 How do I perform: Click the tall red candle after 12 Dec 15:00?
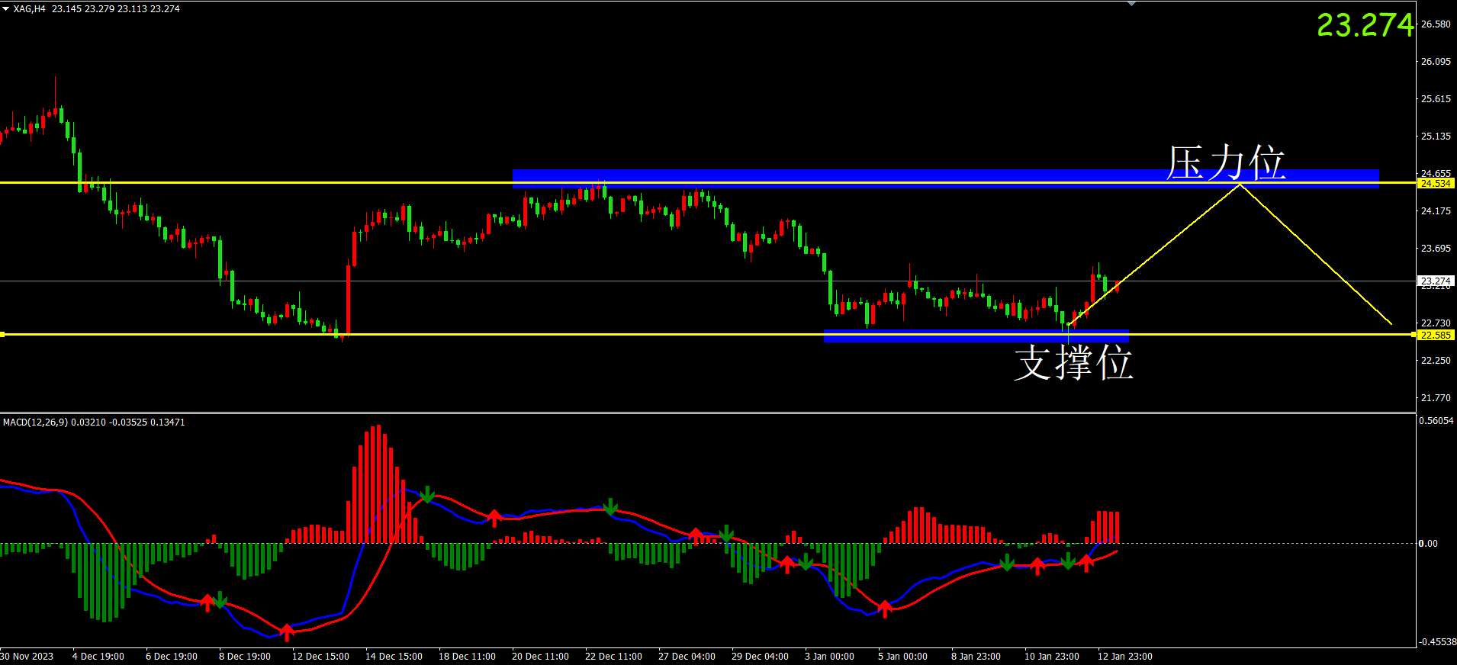pos(349,297)
